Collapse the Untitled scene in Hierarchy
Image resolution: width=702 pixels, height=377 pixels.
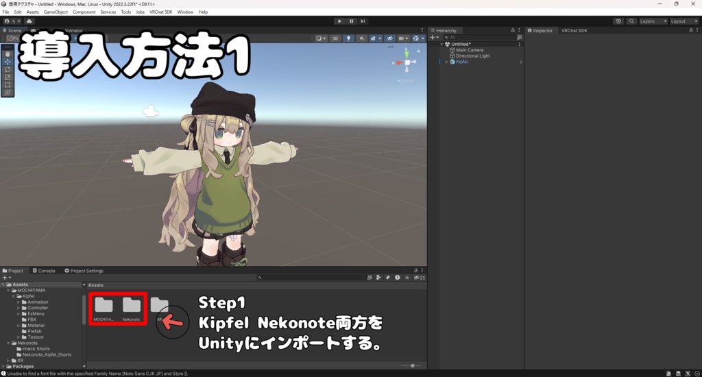[x=442, y=45]
